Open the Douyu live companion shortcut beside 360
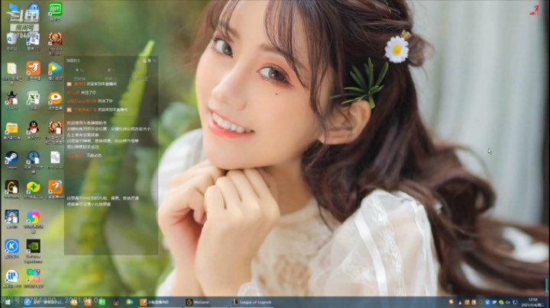The image size is (550, 308). [55, 189]
